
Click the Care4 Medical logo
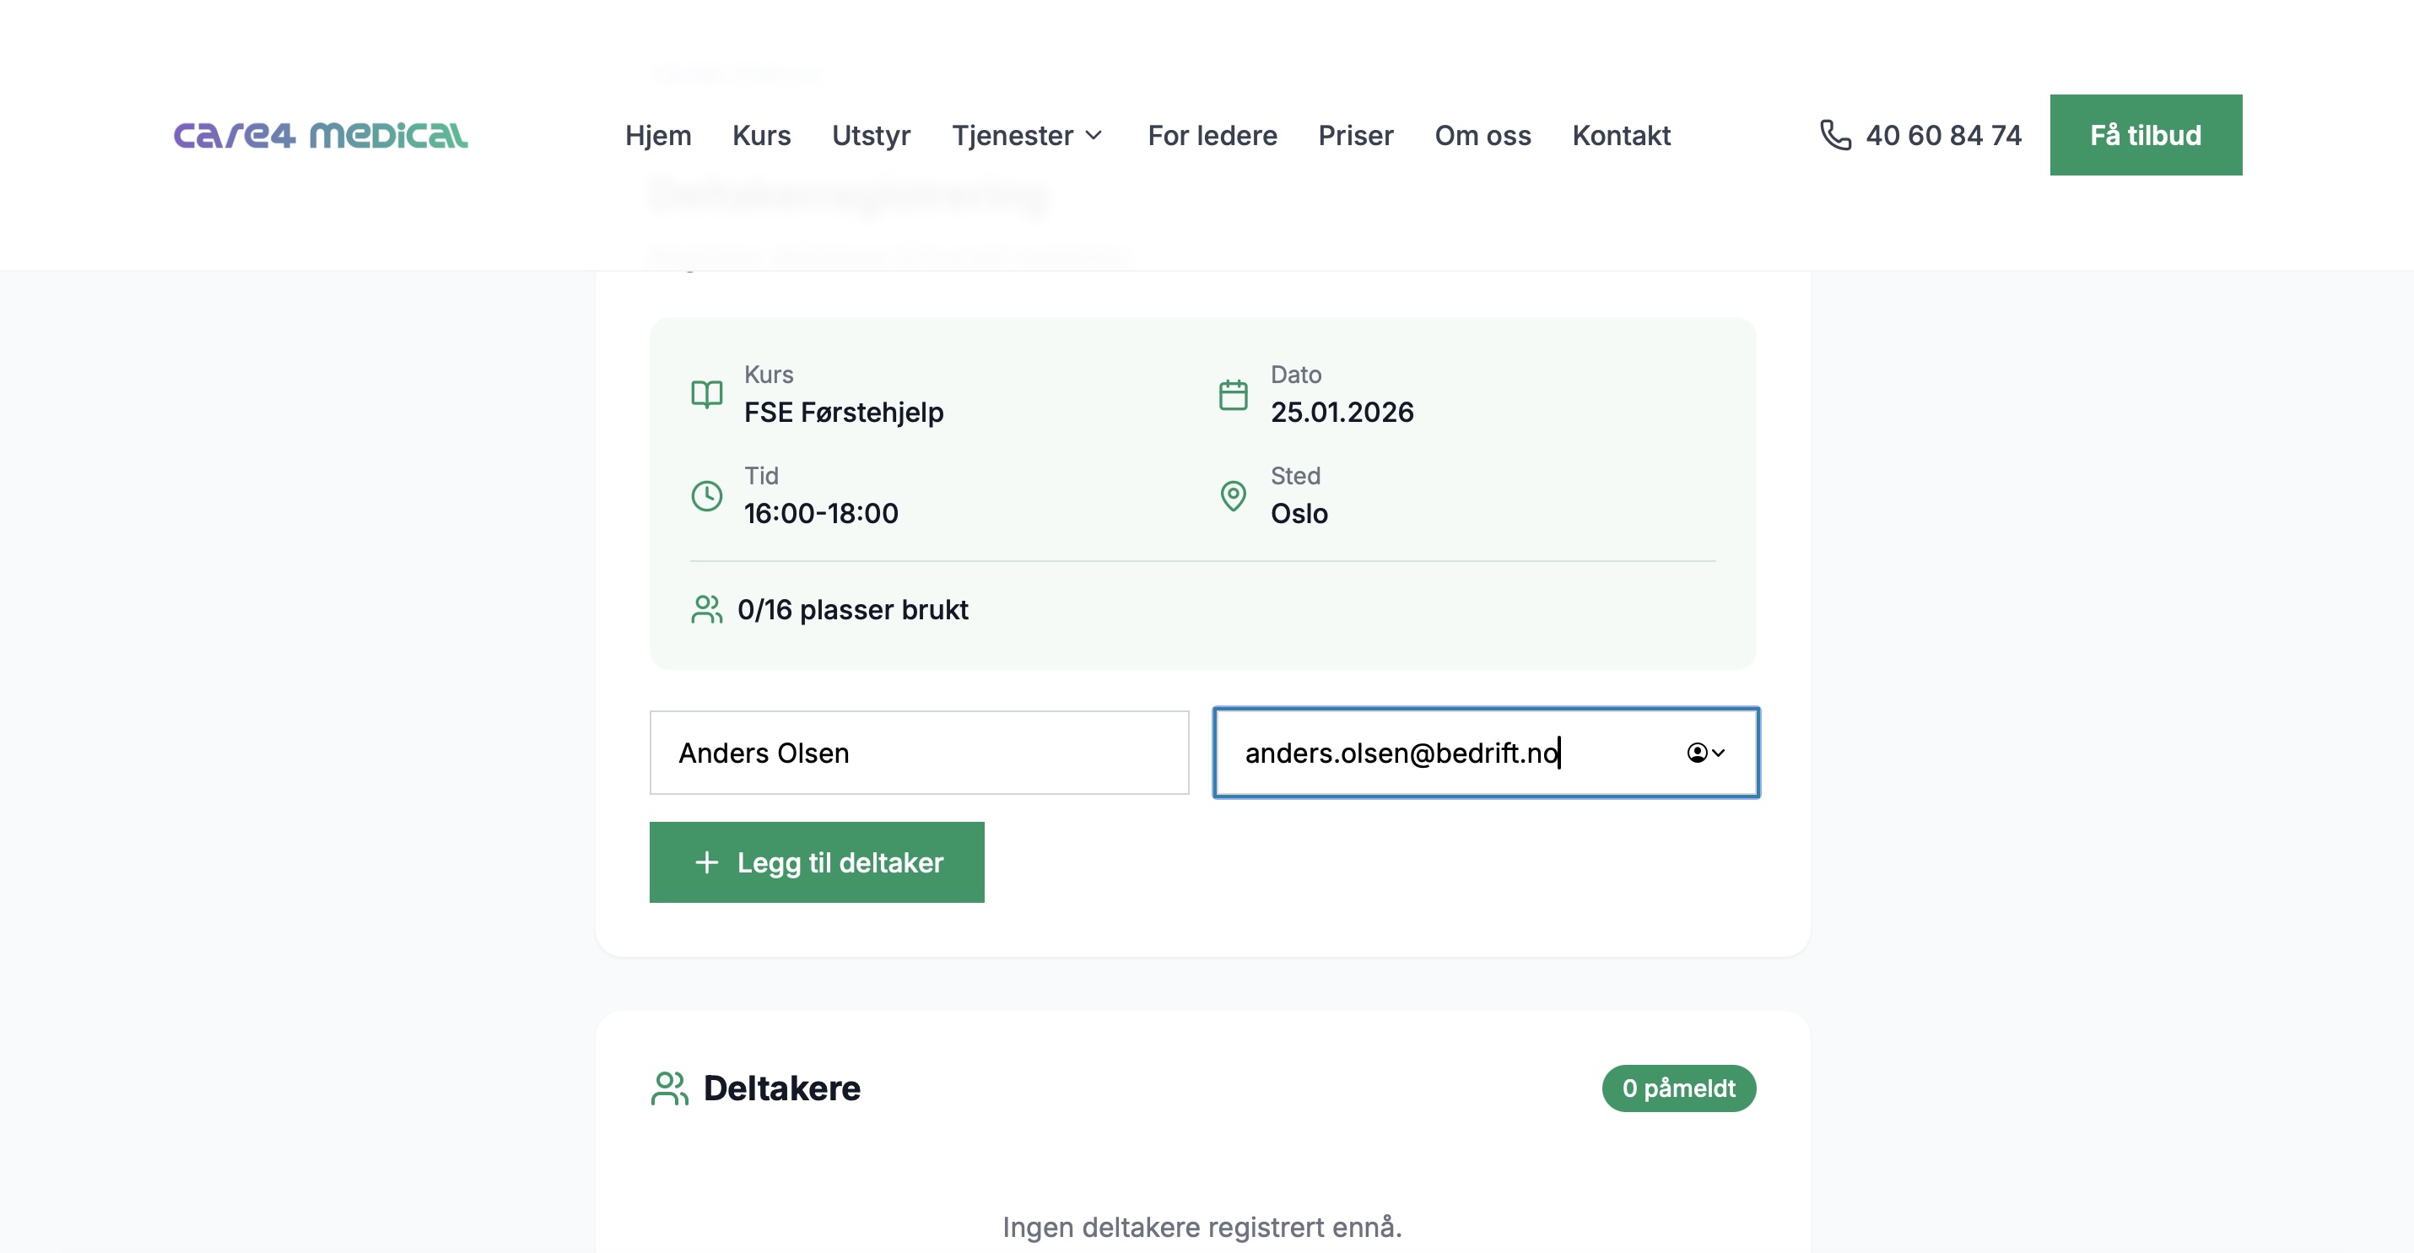(321, 135)
